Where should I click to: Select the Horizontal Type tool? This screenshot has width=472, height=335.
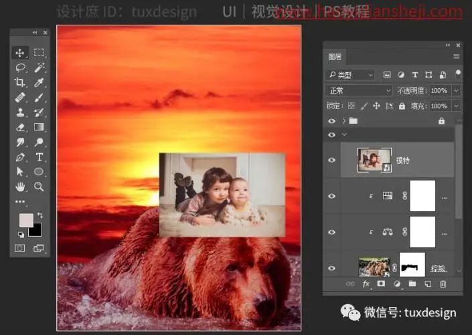39,157
